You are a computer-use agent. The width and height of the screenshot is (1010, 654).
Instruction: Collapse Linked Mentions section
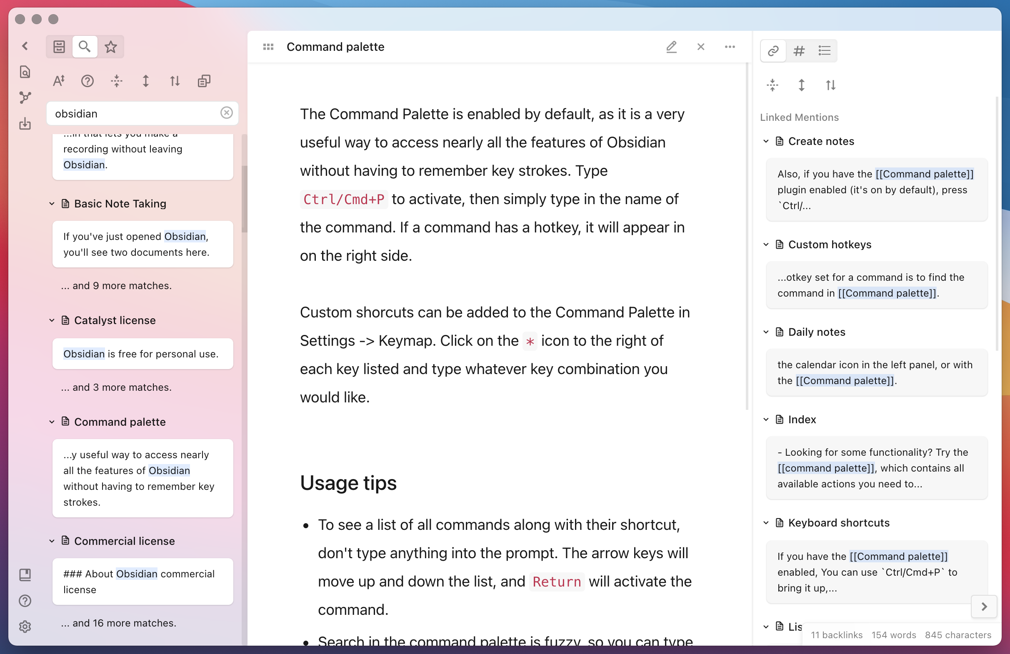point(799,117)
